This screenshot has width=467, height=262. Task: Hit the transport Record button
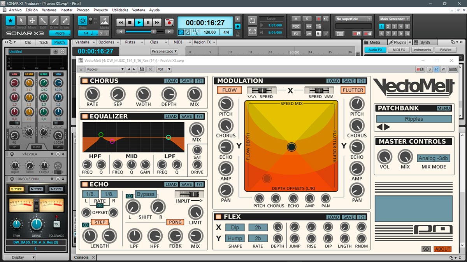coord(169,23)
